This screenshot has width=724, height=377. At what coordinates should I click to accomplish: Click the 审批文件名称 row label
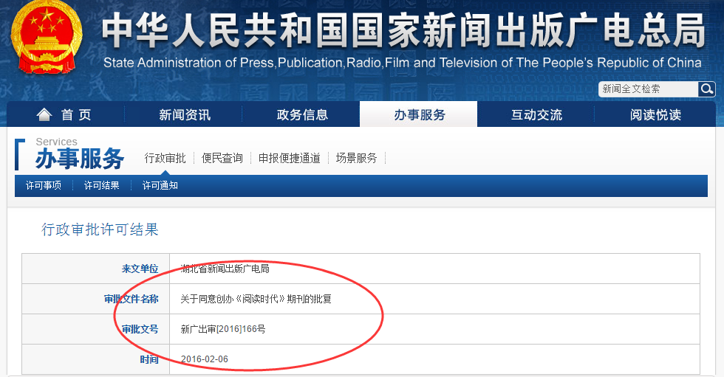(132, 299)
